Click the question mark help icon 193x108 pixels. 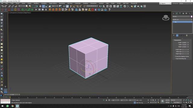click(x=109, y=10)
